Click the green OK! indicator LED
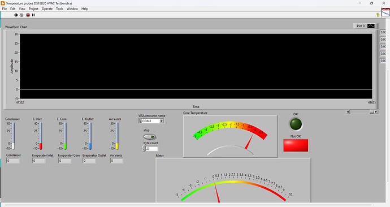 click(296, 124)
